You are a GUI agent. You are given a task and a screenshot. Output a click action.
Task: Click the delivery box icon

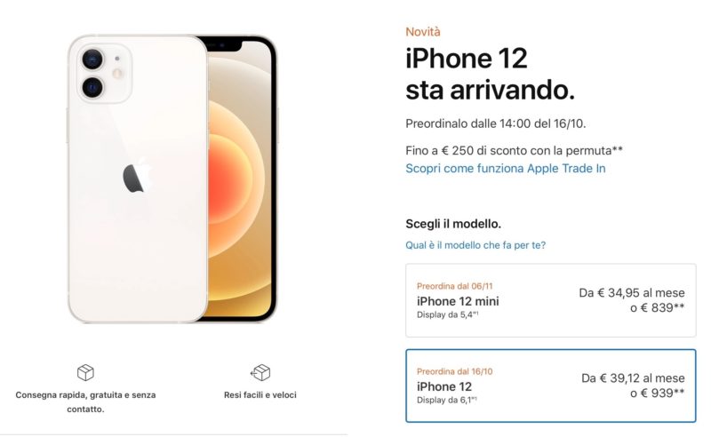85,373
